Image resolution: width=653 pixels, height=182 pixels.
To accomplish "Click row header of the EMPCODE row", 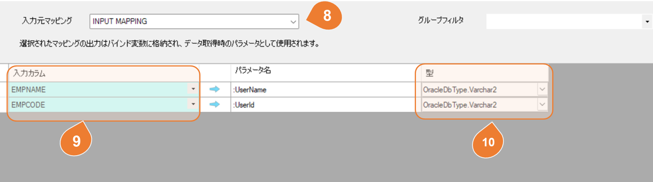I will click(x=4, y=105).
